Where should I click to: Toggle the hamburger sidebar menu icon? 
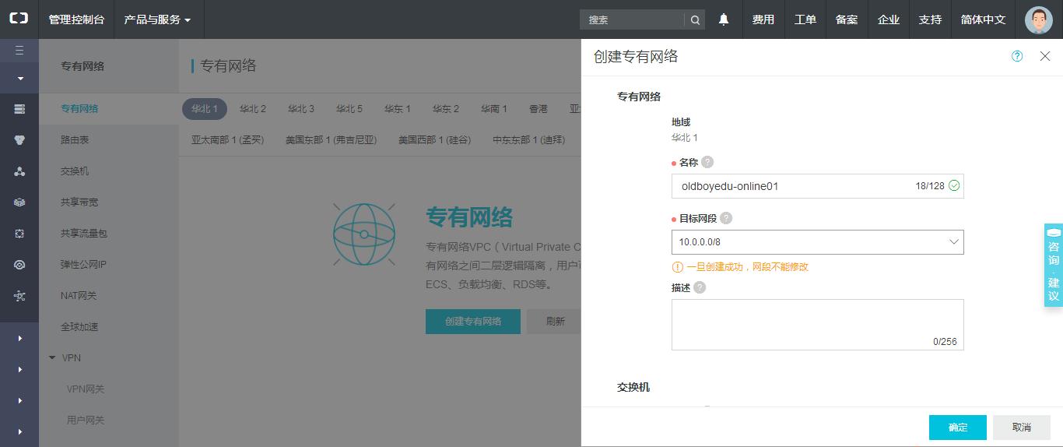click(x=19, y=51)
